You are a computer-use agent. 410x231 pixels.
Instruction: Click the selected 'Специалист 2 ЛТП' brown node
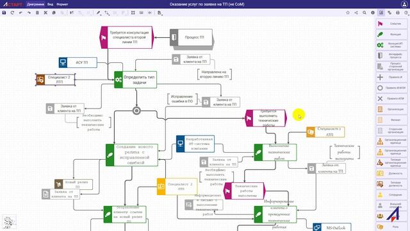(x=56, y=80)
